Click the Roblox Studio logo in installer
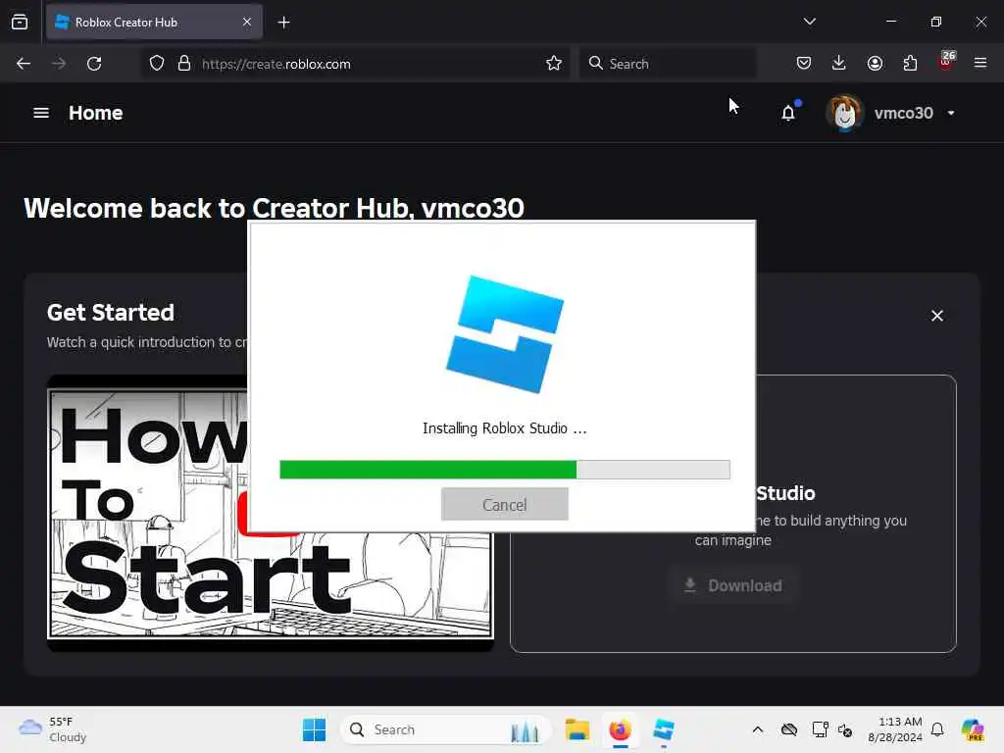The image size is (1004, 753). (505, 334)
